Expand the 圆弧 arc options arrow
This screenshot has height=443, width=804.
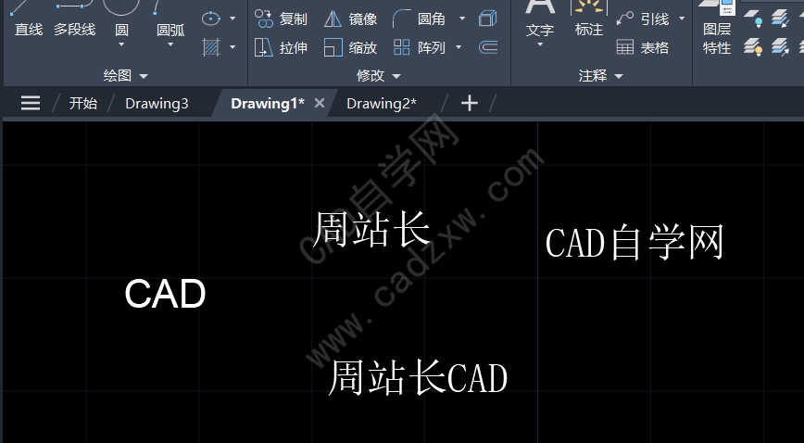click(170, 44)
